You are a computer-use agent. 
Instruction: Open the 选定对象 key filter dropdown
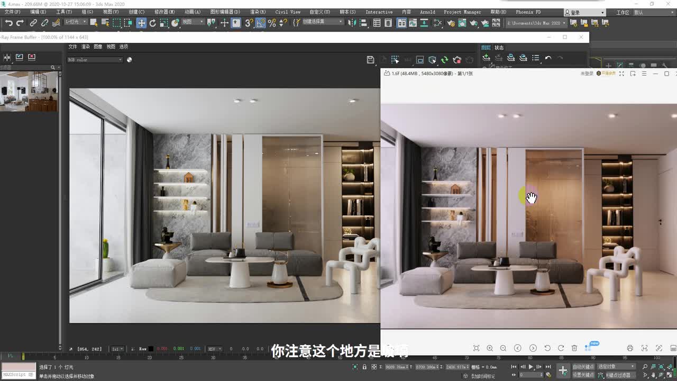pos(615,366)
